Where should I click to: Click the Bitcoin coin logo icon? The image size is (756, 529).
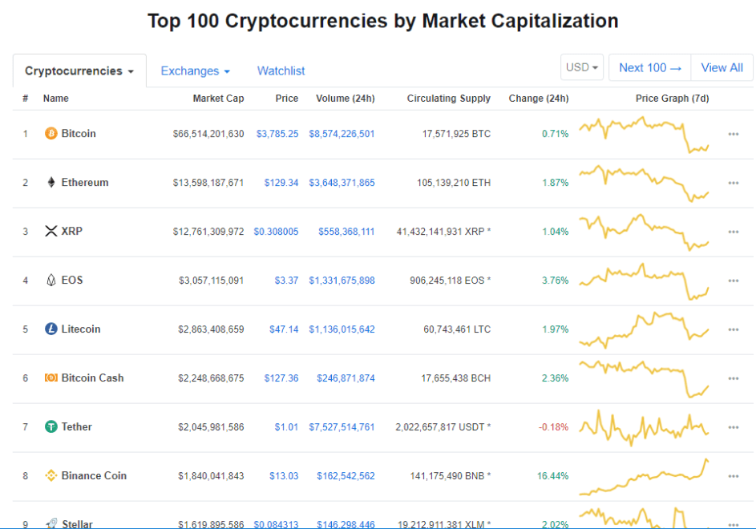pyautogui.click(x=51, y=134)
